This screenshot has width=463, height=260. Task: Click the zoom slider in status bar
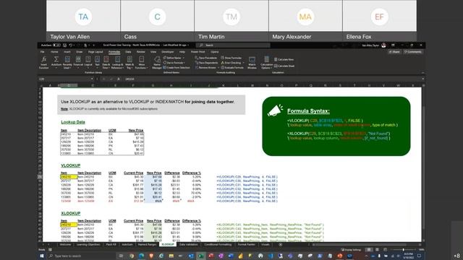click(x=403, y=250)
